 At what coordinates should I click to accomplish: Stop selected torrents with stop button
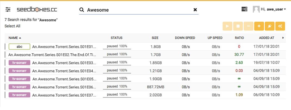tap(238, 26)
